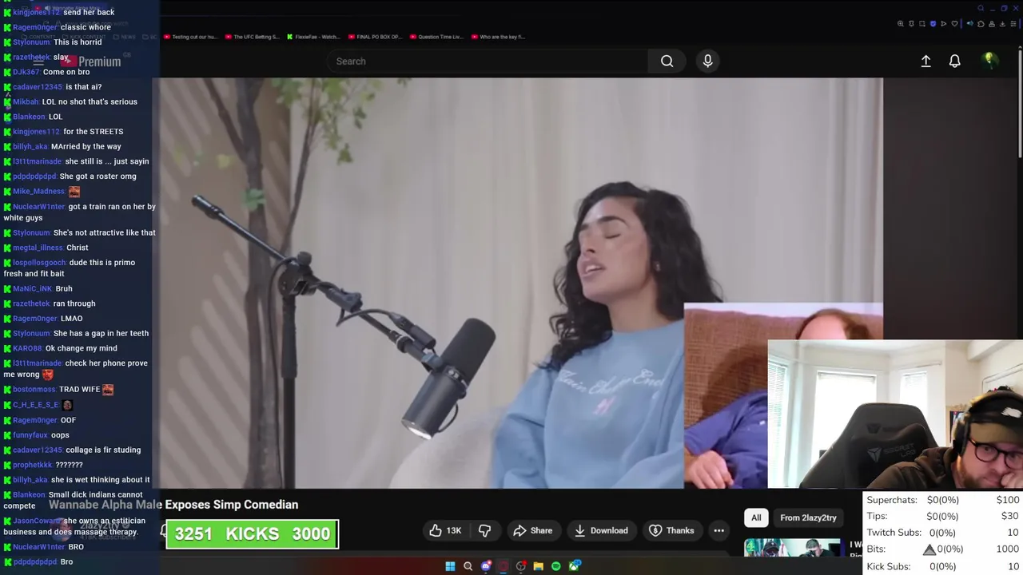Click the Twitch Subs goal row

[943, 533]
